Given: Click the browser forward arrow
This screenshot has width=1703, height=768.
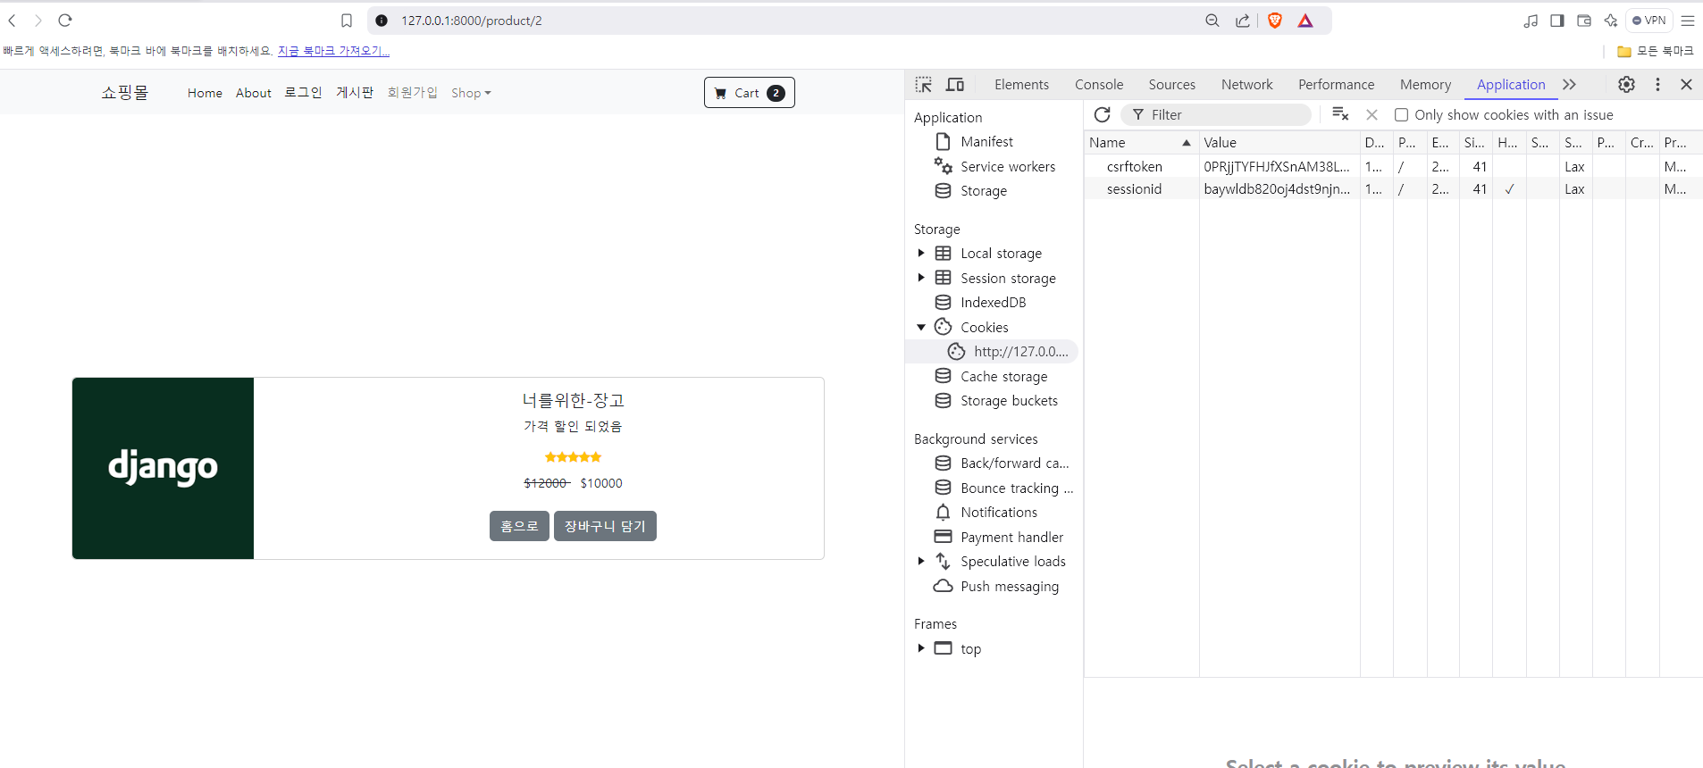Looking at the screenshot, I should tap(38, 21).
